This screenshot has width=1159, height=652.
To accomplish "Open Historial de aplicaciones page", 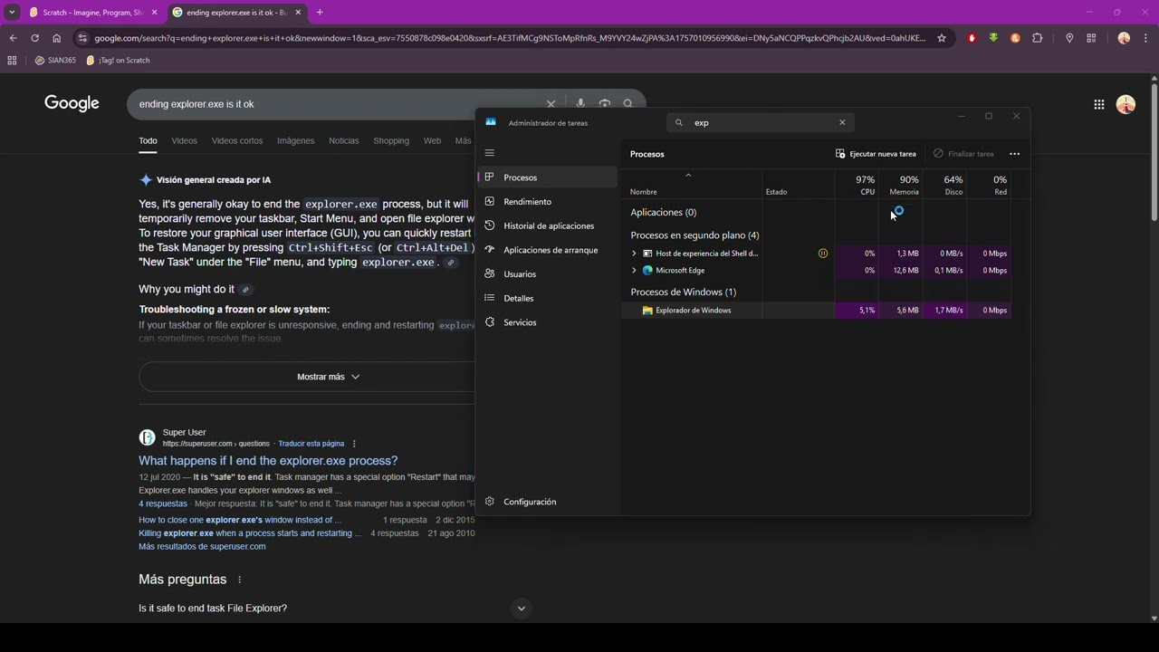I will pyautogui.click(x=547, y=225).
